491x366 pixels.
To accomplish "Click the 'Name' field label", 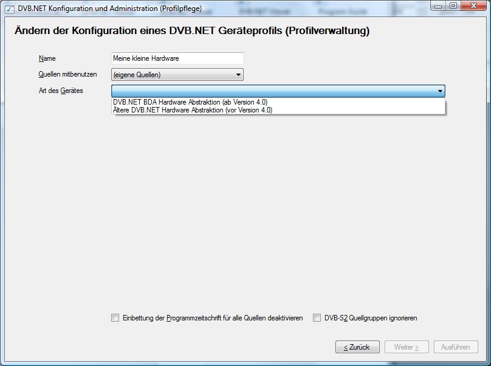I will (x=47, y=58).
